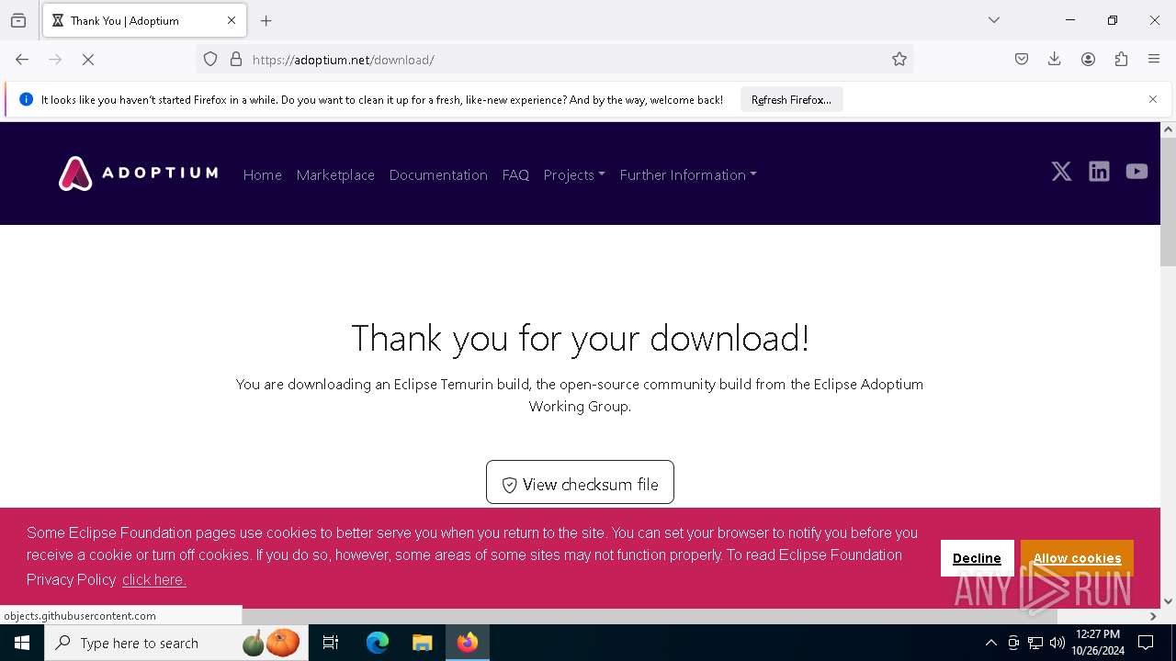Screen dimensions: 1176x661
Task: Bookmark this page with the star
Action: click(x=899, y=60)
